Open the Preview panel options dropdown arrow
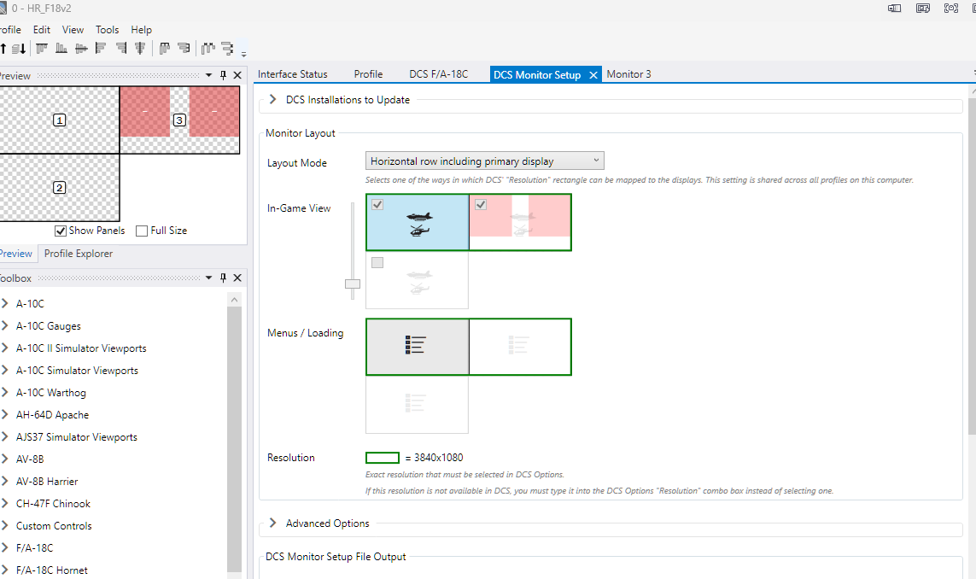 [208, 75]
